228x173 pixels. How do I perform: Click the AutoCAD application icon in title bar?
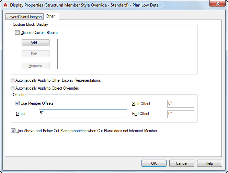(x=5, y=5)
